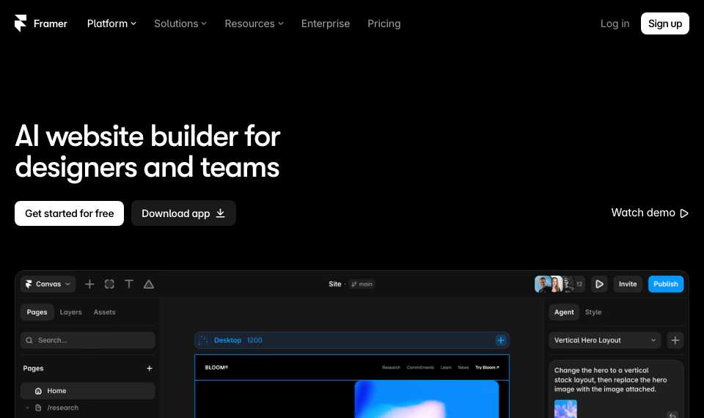Watch demo video link
Viewport: 704px width, 418px height.
click(x=650, y=213)
